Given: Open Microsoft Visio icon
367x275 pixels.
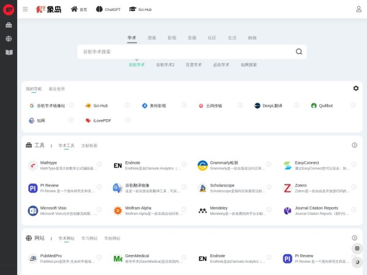Looking at the screenshot, I should [x=33, y=211].
